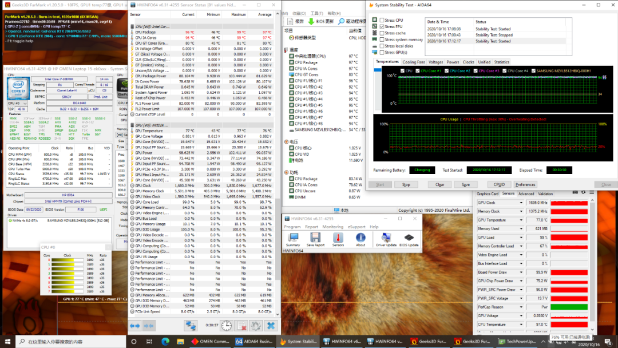Uncheck the Stress FPU option

tap(382, 26)
